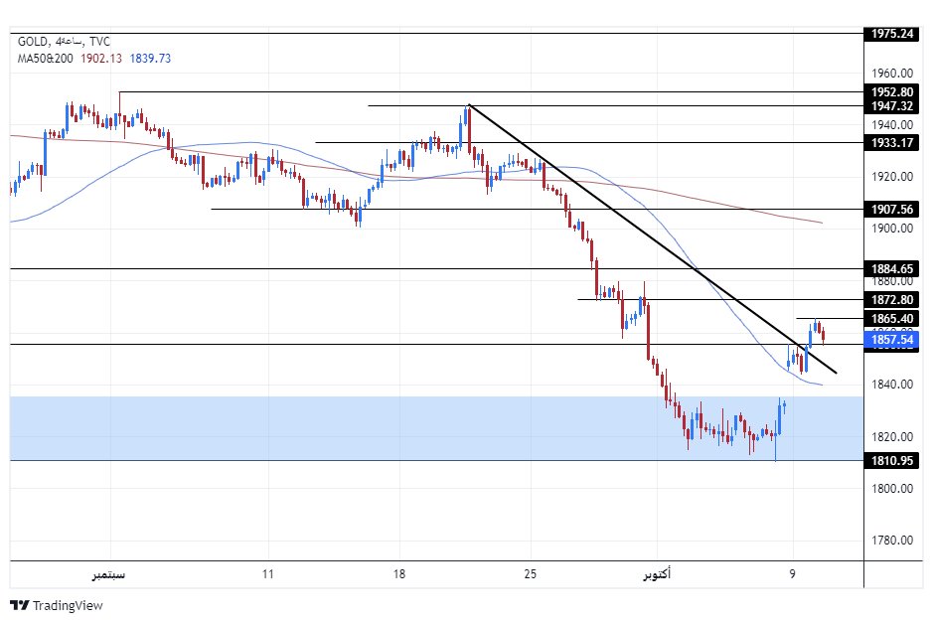The width and height of the screenshot is (933, 623).
Task: Click the 1780.00 price axis tick
Action: click(x=893, y=541)
